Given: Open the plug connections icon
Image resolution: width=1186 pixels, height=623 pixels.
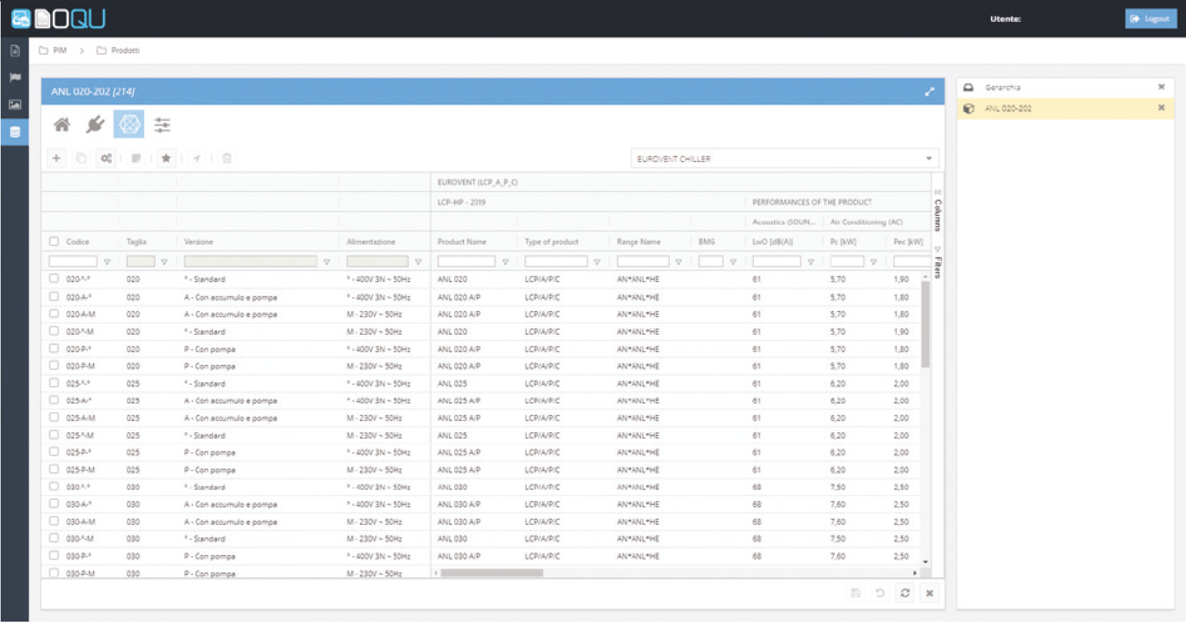Looking at the screenshot, I should (95, 125).
